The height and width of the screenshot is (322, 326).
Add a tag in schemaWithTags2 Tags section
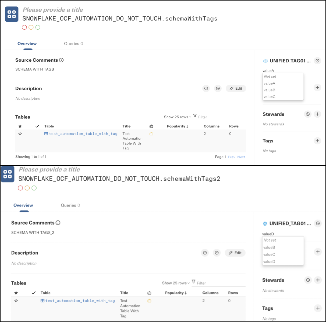pyautogui.click(x=318, y=308)
